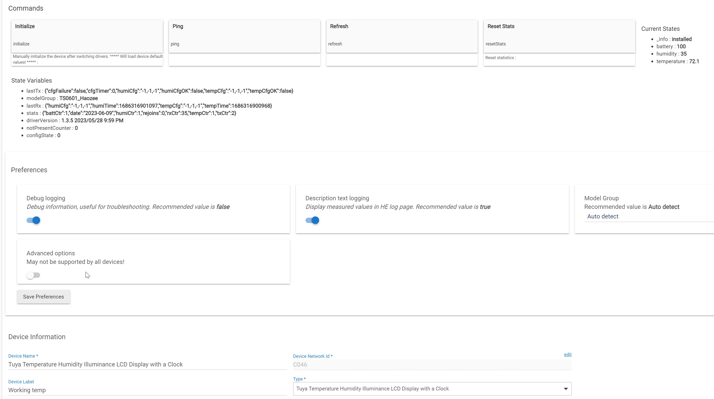
Task: Open the Device Network Id edit link
Action: tap(568, 354)
